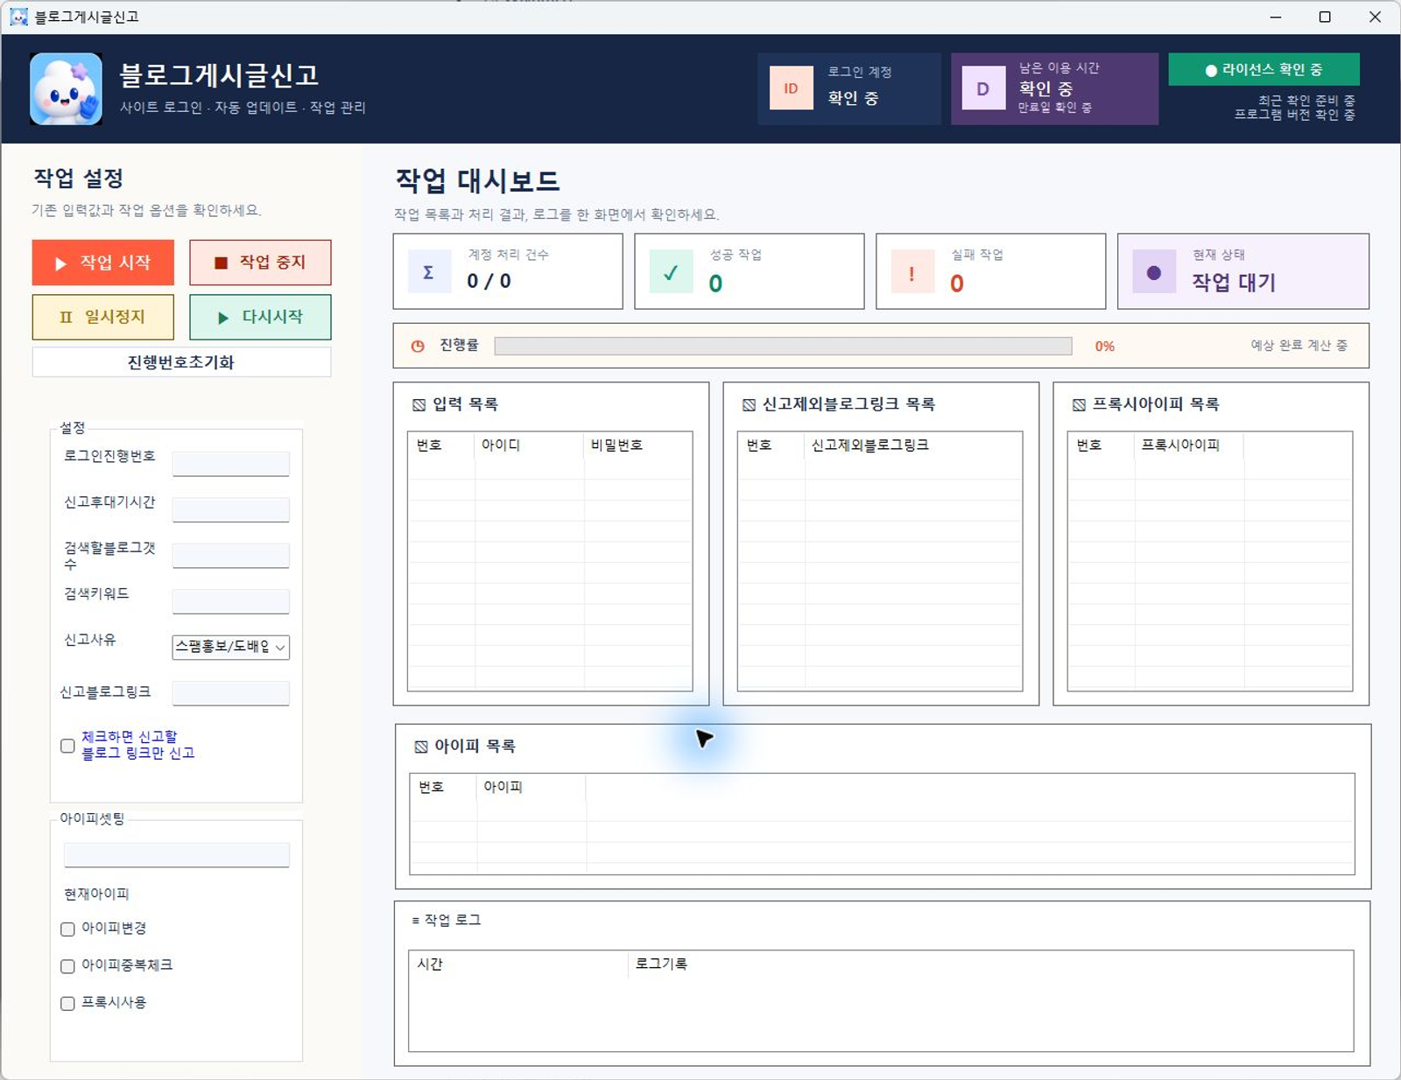Start work with 작업 시작 button
The width and height of the screenshot is (1401, 1080).
(x=103, y=263)
